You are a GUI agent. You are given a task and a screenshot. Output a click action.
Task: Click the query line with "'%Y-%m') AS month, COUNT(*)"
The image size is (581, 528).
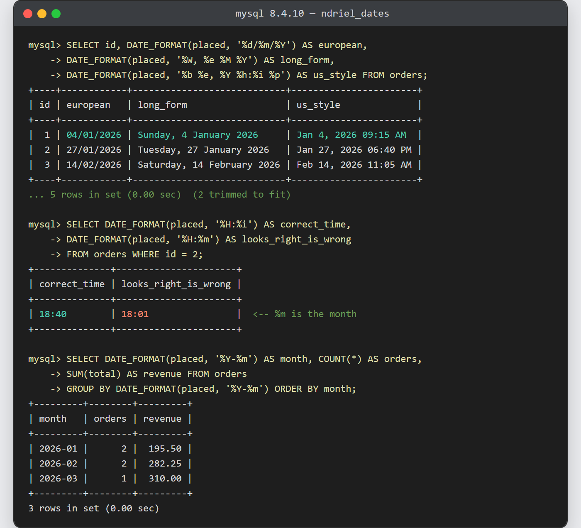point(225,359)
